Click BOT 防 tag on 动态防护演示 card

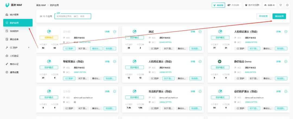click(254, 108)
